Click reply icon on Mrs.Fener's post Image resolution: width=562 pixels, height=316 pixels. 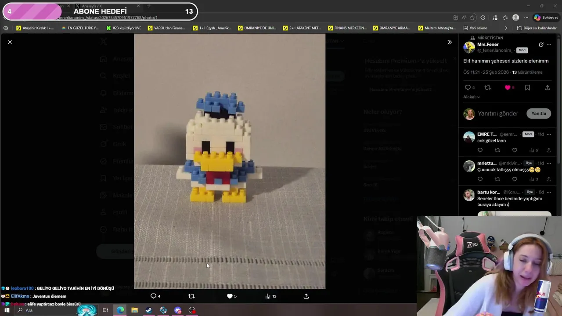coord(468,87)
